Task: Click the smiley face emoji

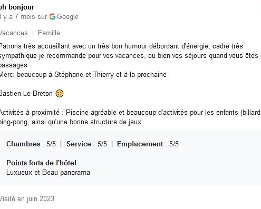Action: pyautogui.click(x=60, y=93)
